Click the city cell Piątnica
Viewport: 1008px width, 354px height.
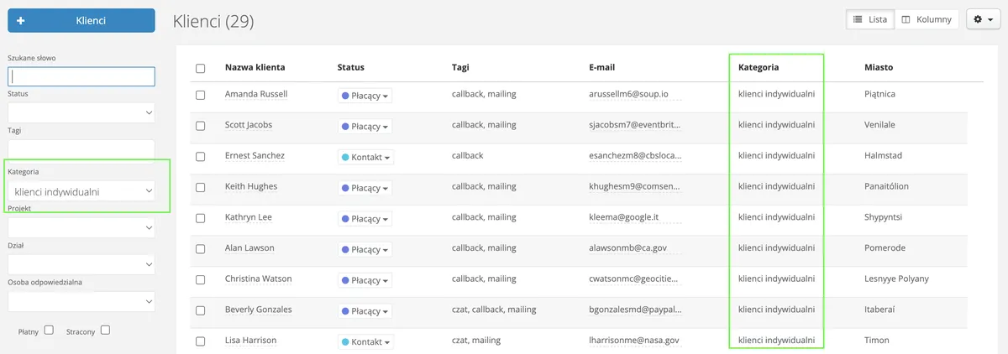click(x=880, y=94)
